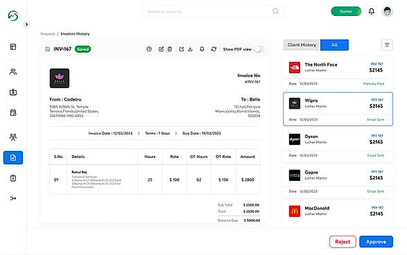Click the search field at top
This screenshot has height=255, width=407.
pos(213,11)
